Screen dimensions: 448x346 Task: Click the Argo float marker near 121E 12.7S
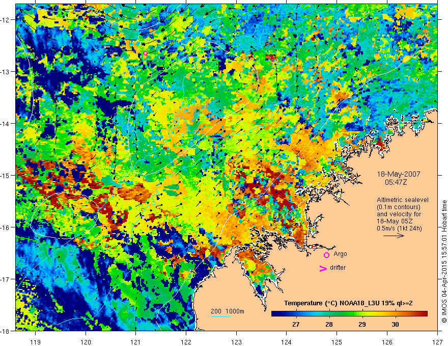(x=145, y=53)
